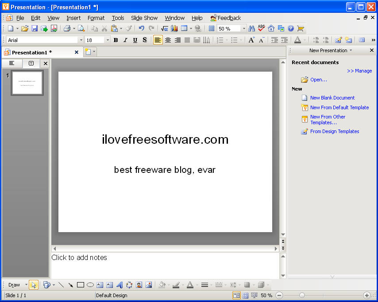Click the zoom slider in status bar
Viewport: 378px width, 302px height.
(x=302, y=295)
